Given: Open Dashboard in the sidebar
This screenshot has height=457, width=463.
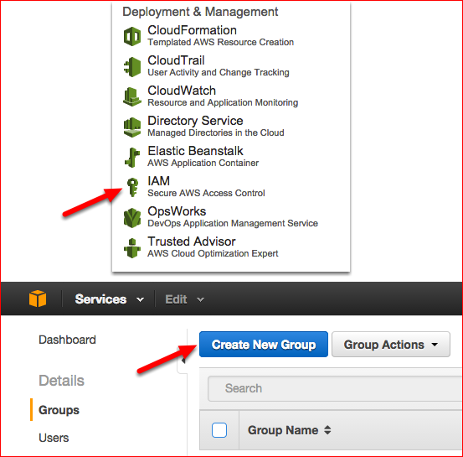Looking at the screenshot, I should pyautogui.click(x=67, y=340).
